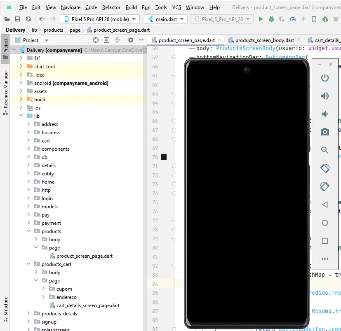The image size is (341, 331).
Task: Open Project panel settings gear
Action: point(131,40)
